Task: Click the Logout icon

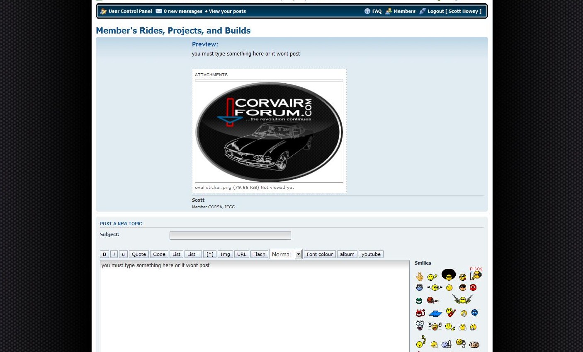Action: click(x=423, y=11)
